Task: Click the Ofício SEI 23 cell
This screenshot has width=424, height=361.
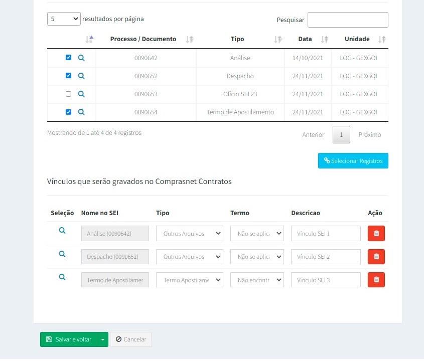Action: pos(240,94)
